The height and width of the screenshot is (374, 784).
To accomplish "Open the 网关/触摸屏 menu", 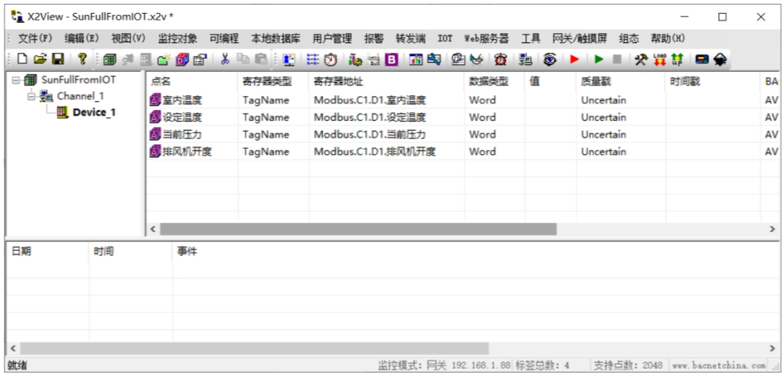I will tap(580, 39).
